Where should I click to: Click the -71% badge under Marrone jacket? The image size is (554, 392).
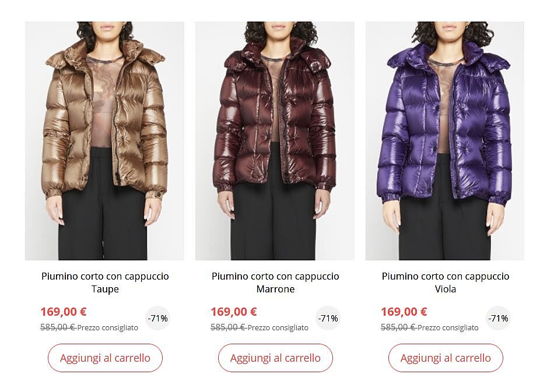point(328,318)
